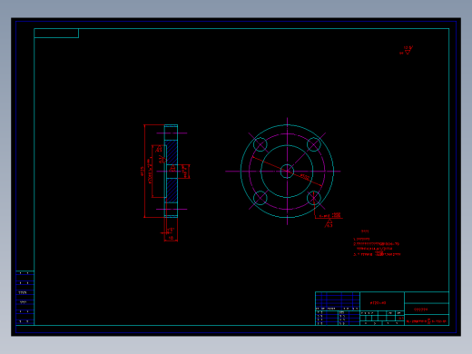
Task: Click the "16" thickness dimension below section view
Action: coord(171,238)
